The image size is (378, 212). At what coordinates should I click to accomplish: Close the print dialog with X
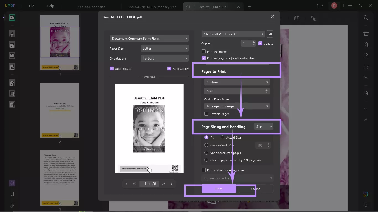pyautogui.click(x=272, y=17)
